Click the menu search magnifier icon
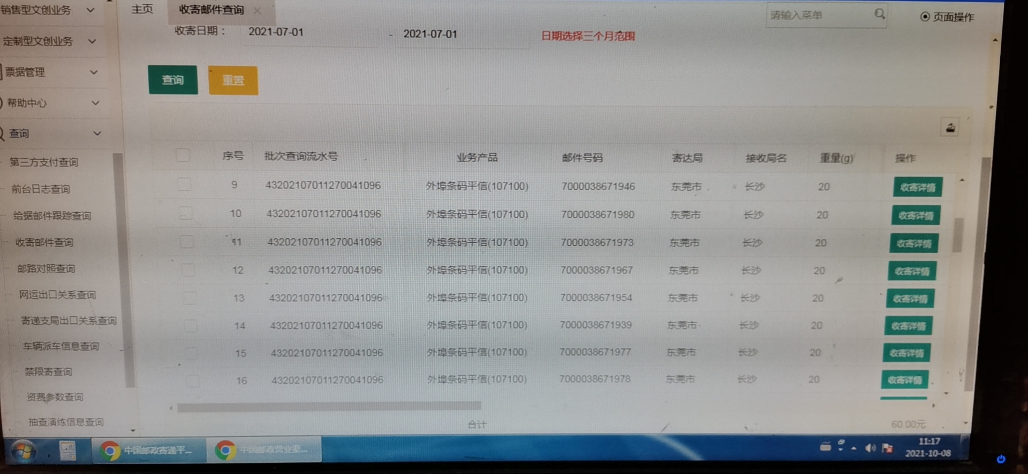Viewport: 1028px width, 474px height. pyautogui.click(x=879, y=14)
